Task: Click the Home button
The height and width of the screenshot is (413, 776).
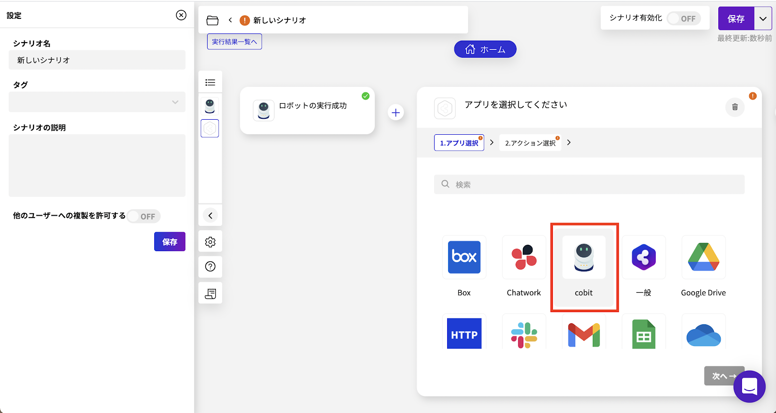Action: pyautogui.click(x=485, y=49)
